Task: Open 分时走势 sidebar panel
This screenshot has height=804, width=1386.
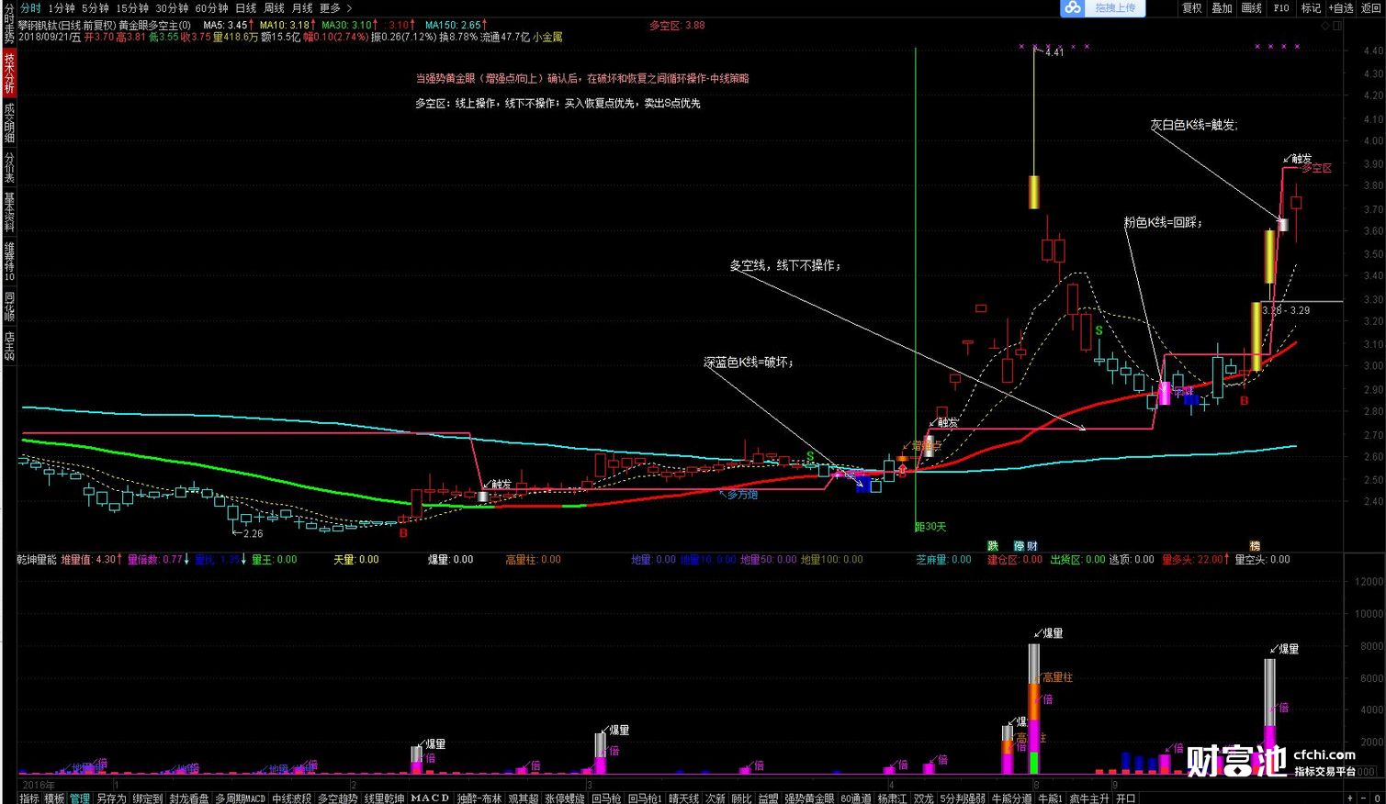Action: (x=8, y=23)
